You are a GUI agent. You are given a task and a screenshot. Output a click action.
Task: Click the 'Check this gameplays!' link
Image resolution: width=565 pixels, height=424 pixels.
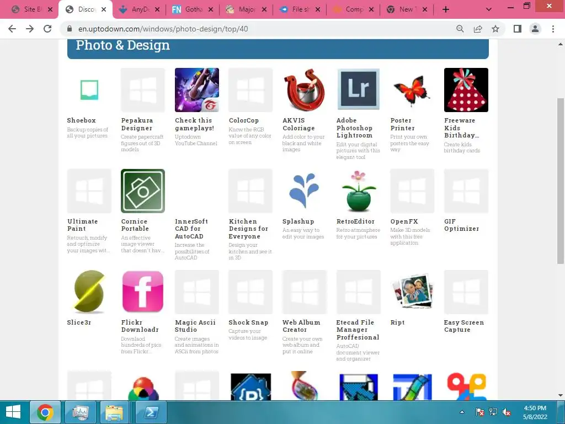coord(195,124)
